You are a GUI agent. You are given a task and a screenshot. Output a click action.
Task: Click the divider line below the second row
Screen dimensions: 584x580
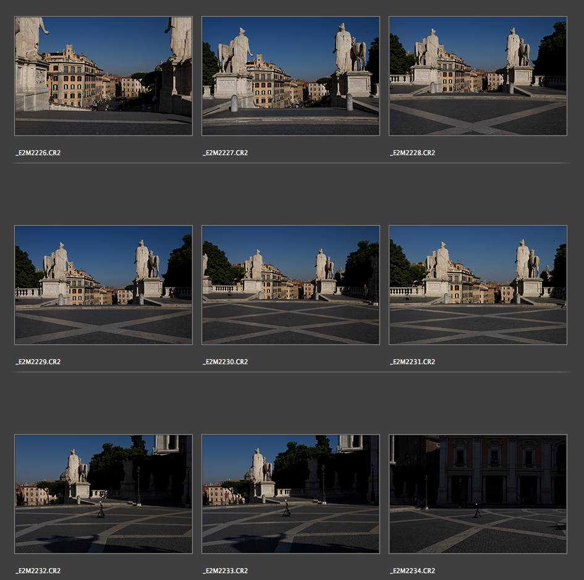click(290, 372)
